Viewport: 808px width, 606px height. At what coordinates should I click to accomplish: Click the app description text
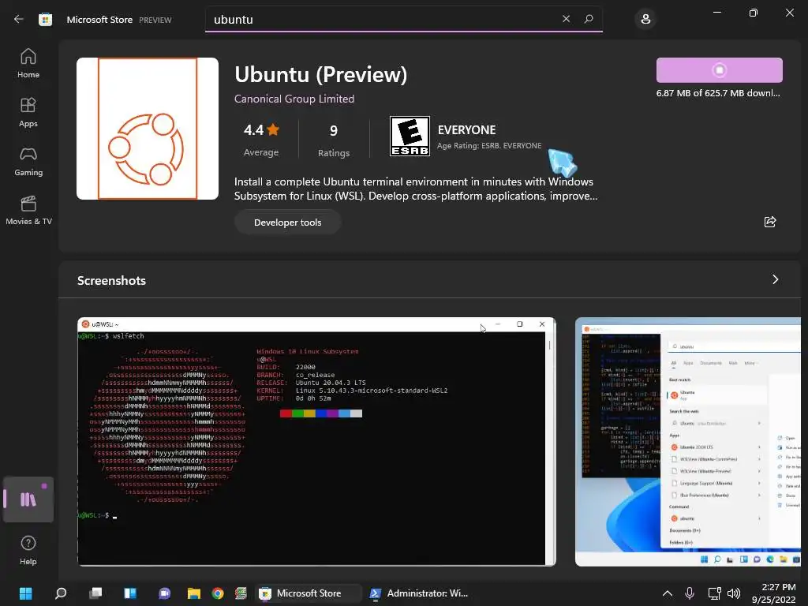pos(416,189)
